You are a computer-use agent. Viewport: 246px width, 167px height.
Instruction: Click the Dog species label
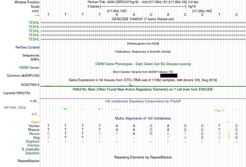point(36,138)
